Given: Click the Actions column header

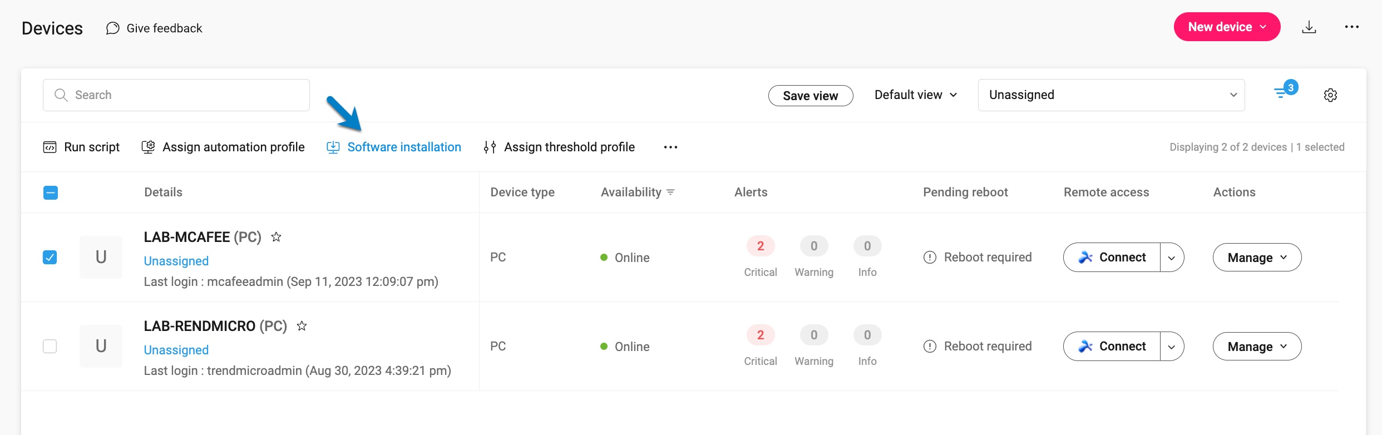Looking at the screenshot, I should pyautogui.click(x=1234, y=192).
